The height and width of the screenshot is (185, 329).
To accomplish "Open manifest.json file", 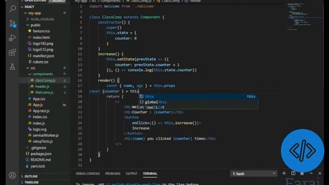I will pyautogui.click(x=43, y=56).
